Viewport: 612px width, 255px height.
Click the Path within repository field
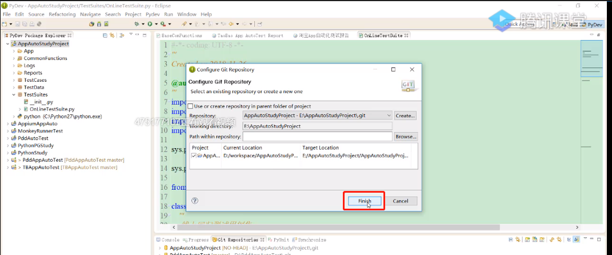click(317, 137)
